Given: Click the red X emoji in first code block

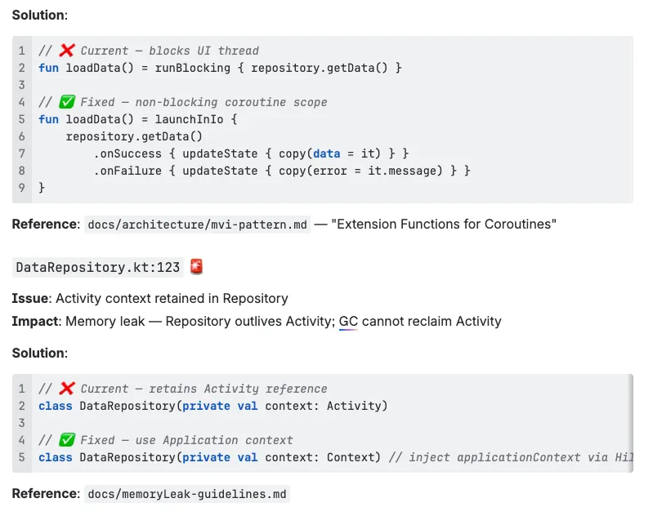Looking at the screenshot, I should pyautogui.click(x=67, y=51).
